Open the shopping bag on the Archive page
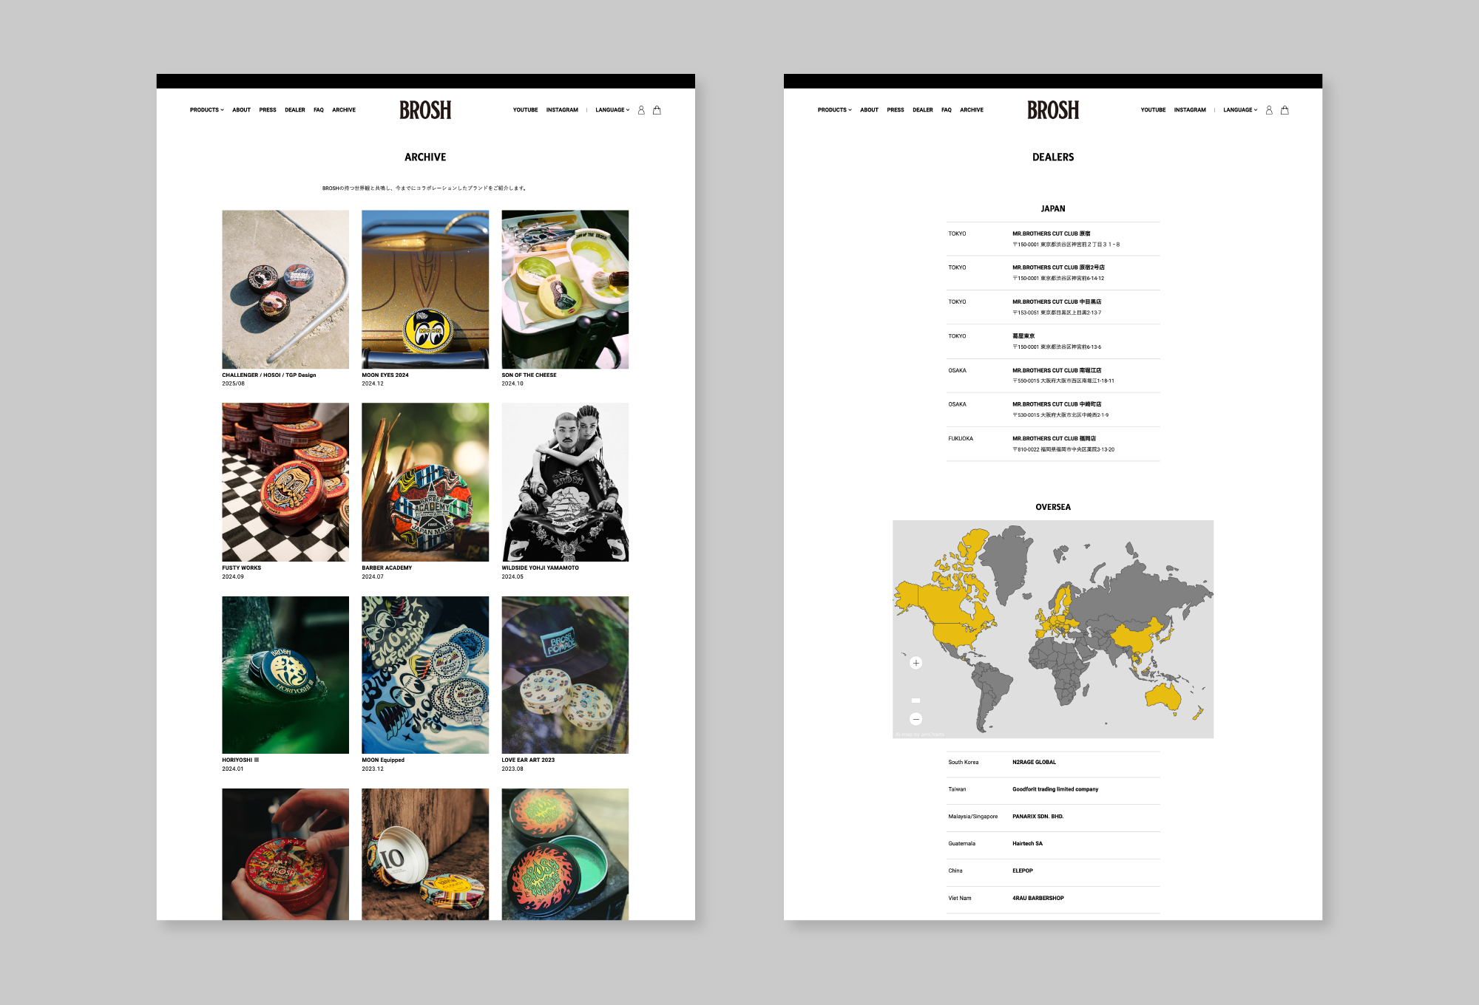This screenshot has width=1479, height=1005. 657,110
